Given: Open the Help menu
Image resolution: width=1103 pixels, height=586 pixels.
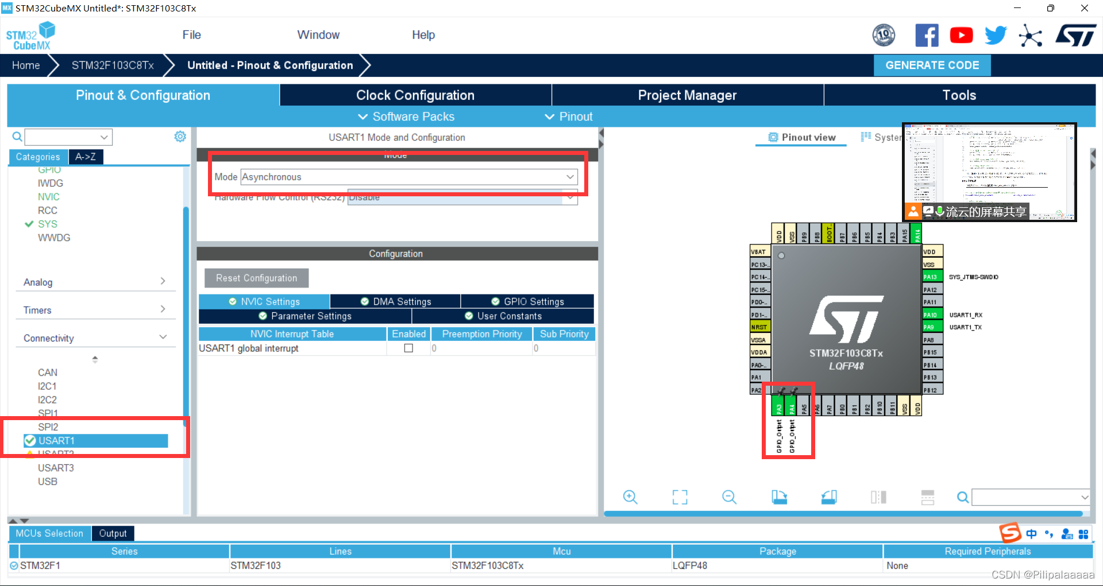Looking at the screenshot, I should (x=423, y=35).
